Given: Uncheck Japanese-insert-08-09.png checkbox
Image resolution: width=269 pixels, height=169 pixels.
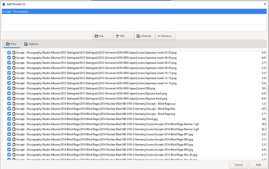Looking at the screenshot, I should [x=9, y=68].
